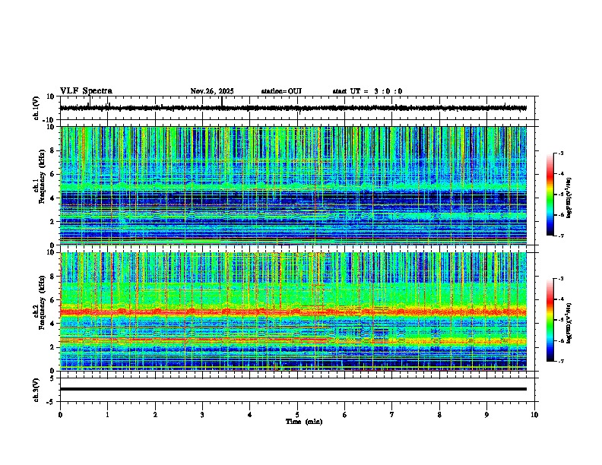The width and height of the screenshot is (602, 465).
Task: Click the "6" kHz tick on ch.1 frequency axis
Action: (52, 174)
